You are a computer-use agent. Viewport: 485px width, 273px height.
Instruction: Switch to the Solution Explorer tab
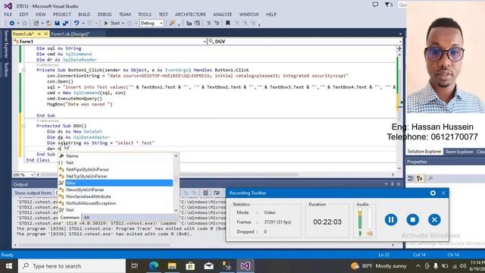(424, 152)
